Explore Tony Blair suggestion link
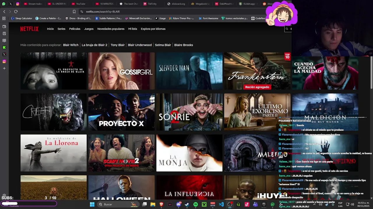The image size is (373, 209). (x=118, y=45)
